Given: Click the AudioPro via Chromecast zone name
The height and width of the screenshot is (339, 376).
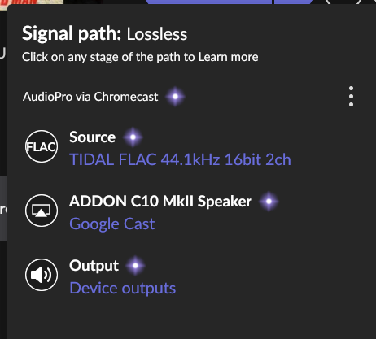Looking at the screenshot, I should (90, 97).
